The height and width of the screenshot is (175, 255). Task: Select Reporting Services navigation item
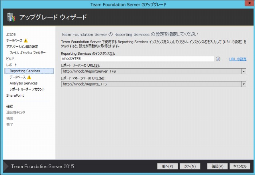29,71
